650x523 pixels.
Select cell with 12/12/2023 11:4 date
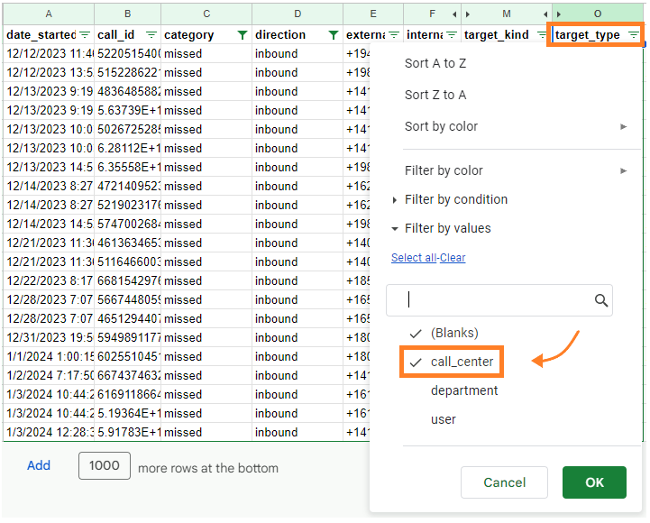pos(49,53)
